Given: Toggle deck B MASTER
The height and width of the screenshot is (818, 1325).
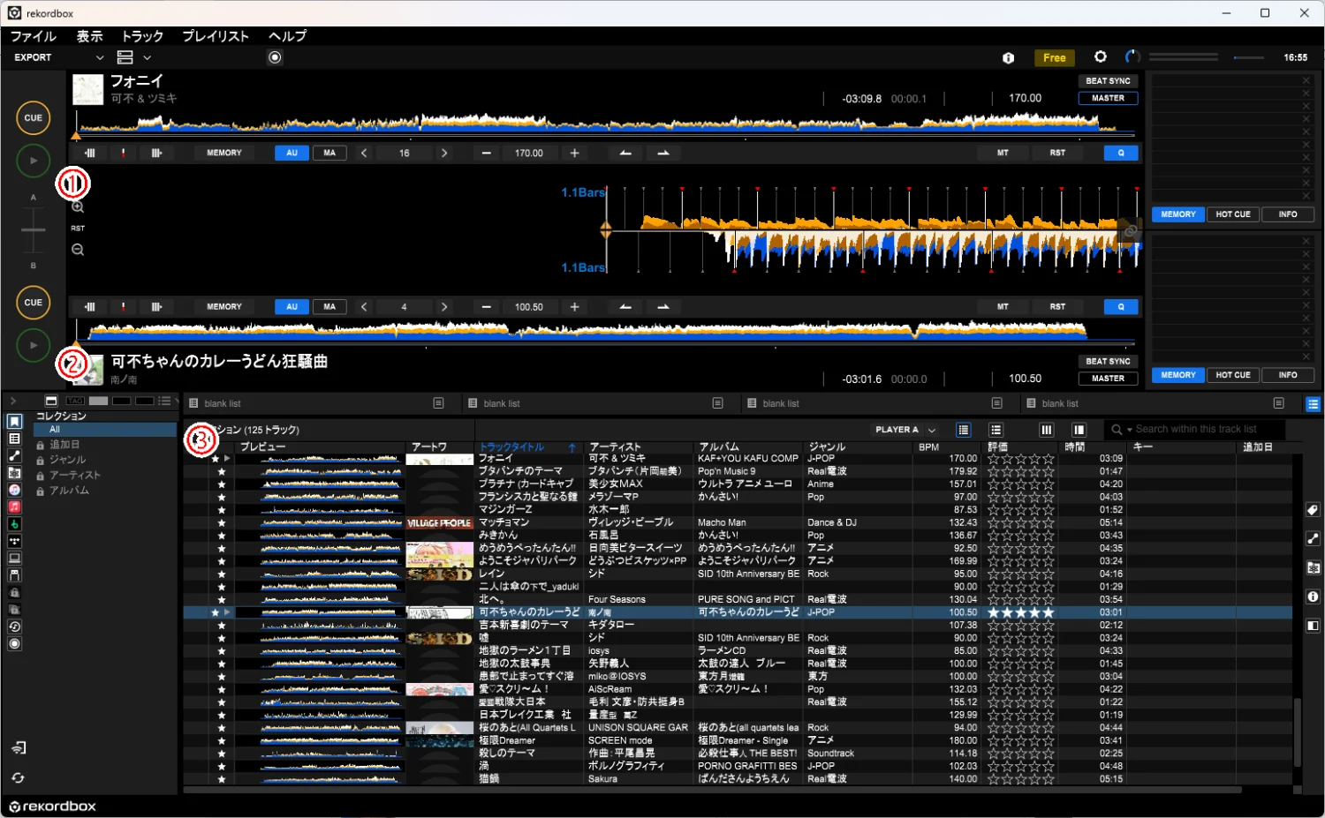Looking at the screenshot, I should 1108,379.
